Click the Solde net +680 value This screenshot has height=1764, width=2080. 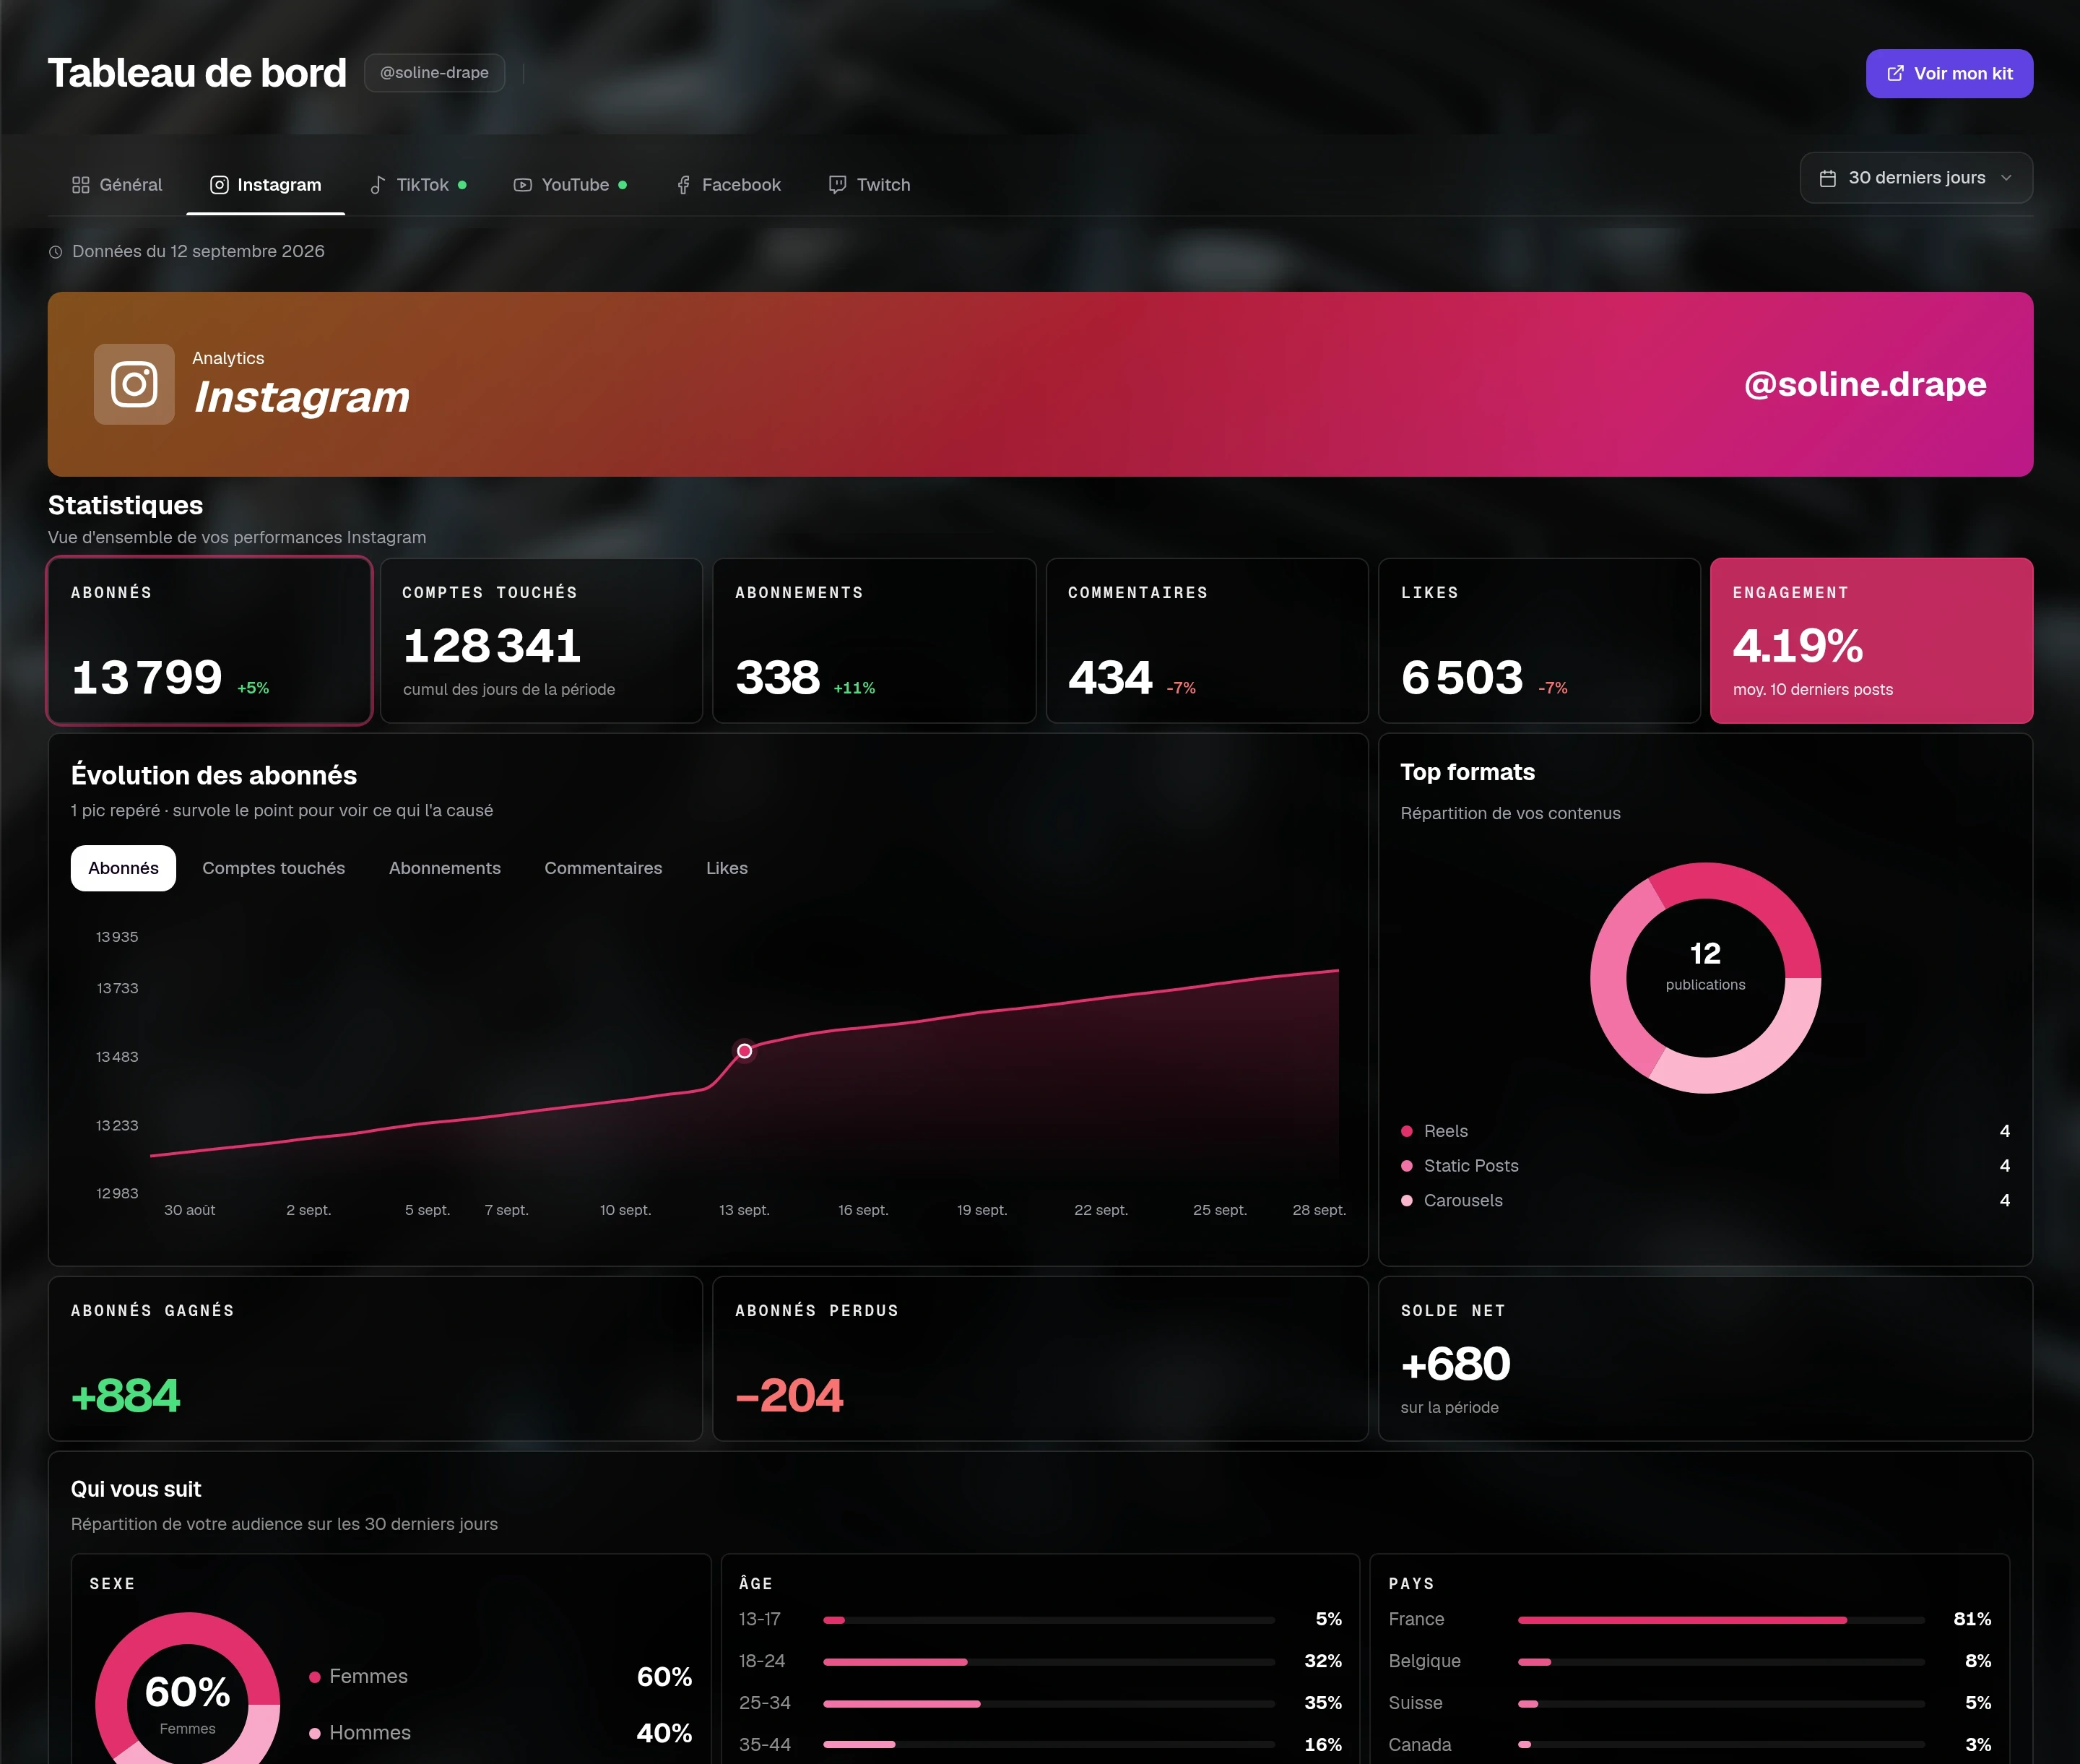click(x=1455, y=1364)
